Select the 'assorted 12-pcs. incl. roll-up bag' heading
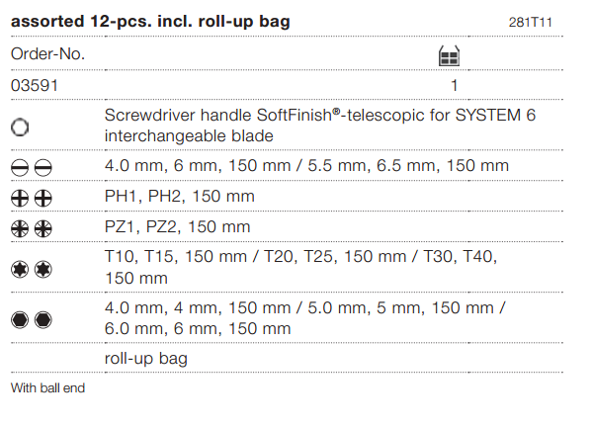This screenshot has width=592, height=426. coord(150,21)
